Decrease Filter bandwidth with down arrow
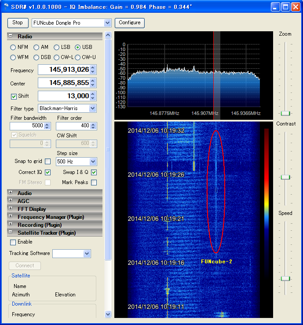 (47, 127)
